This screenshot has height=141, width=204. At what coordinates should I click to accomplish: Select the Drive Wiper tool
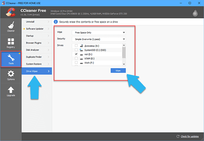37,71
